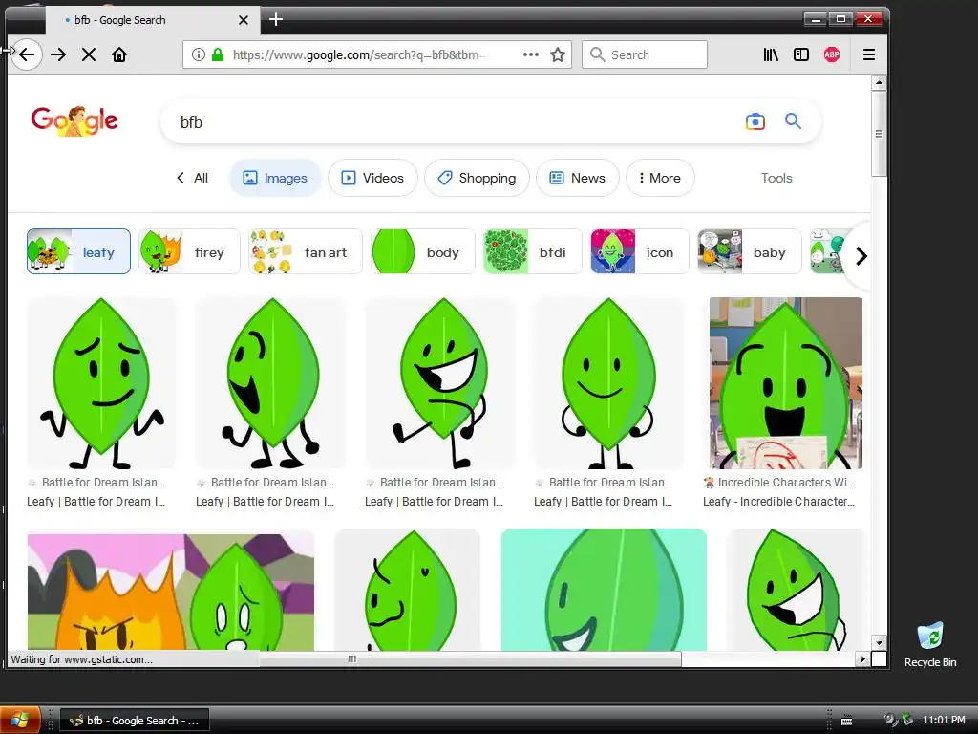Image resolution: width=978 pixels, height=734 pixels.
Task: Open the News tab
Action: point(578,178)
